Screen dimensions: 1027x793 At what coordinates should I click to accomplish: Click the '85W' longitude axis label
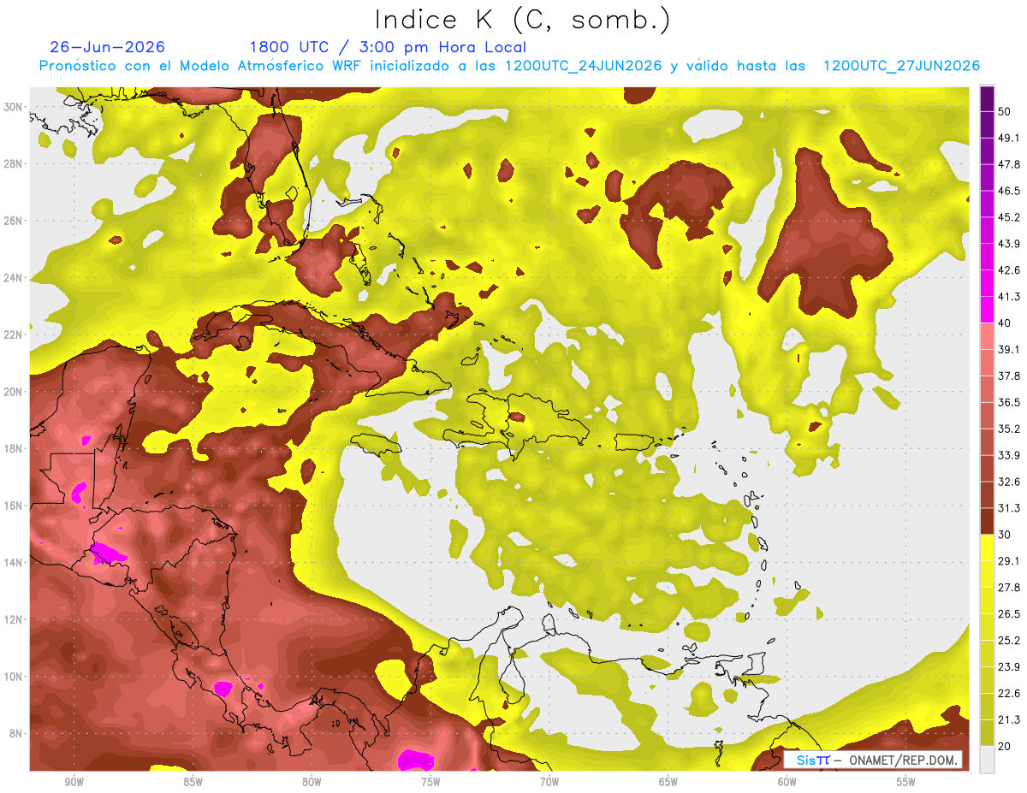pyautogui.click(x=193, y=783)
